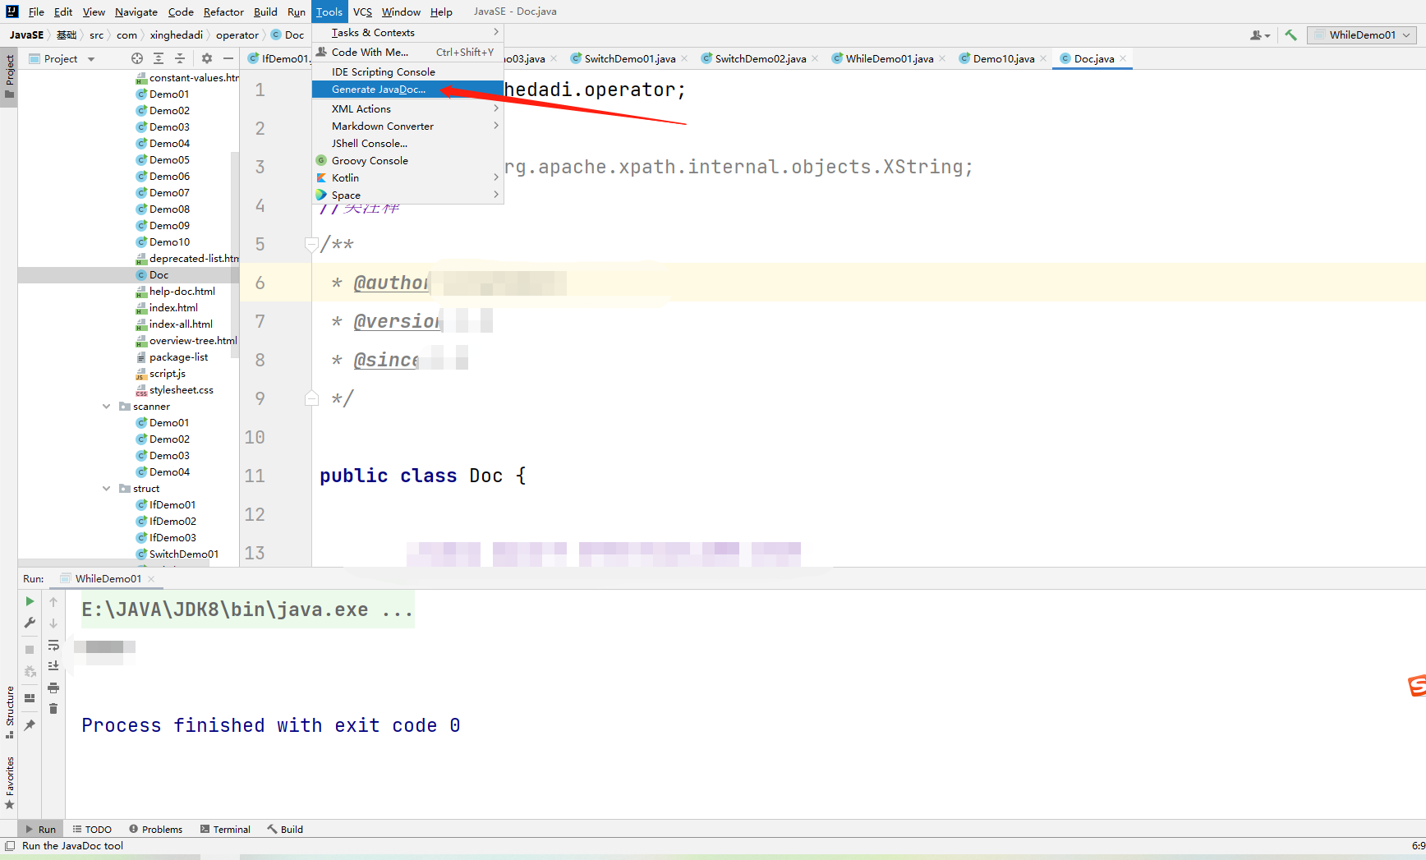
Task: Click the caret position indicator 6:9
Action: (x=1418, y=845)
